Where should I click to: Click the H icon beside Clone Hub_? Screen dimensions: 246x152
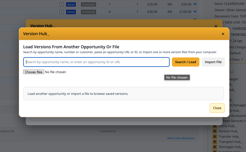coord(215,126)
